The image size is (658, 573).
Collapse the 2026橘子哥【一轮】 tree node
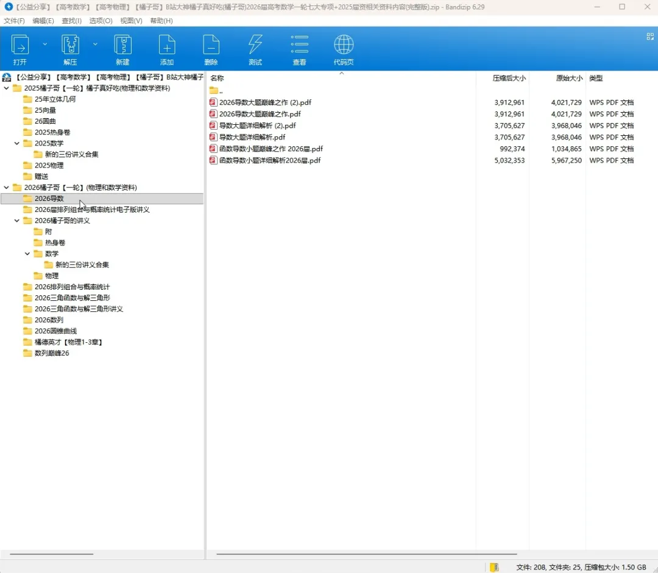coord(6,188)
